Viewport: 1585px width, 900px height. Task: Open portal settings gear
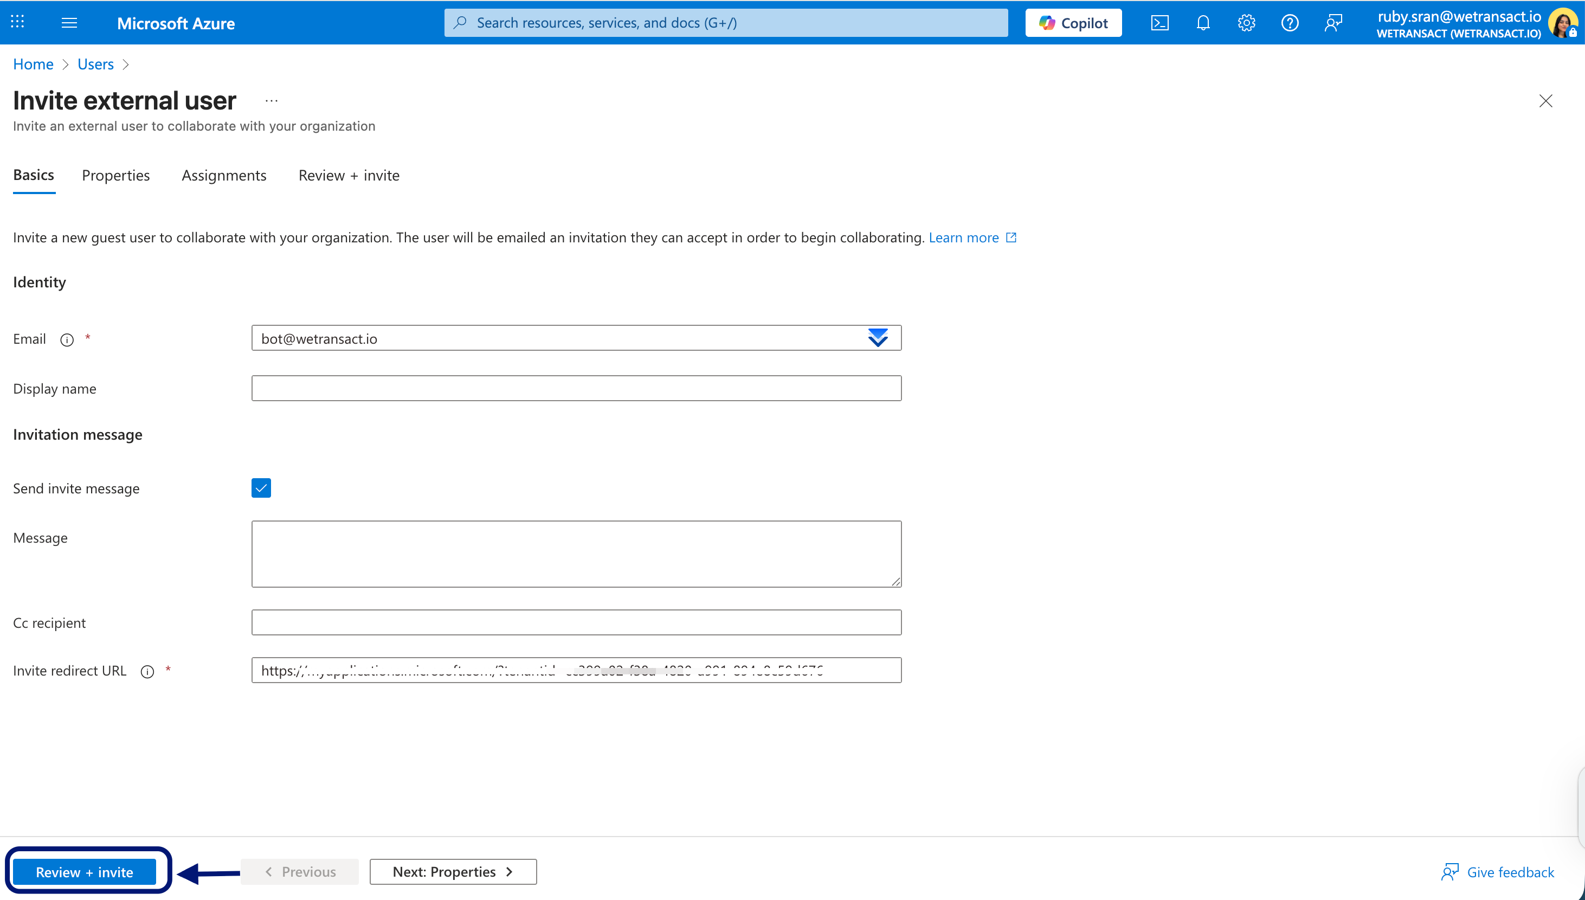coord(1246,23)
